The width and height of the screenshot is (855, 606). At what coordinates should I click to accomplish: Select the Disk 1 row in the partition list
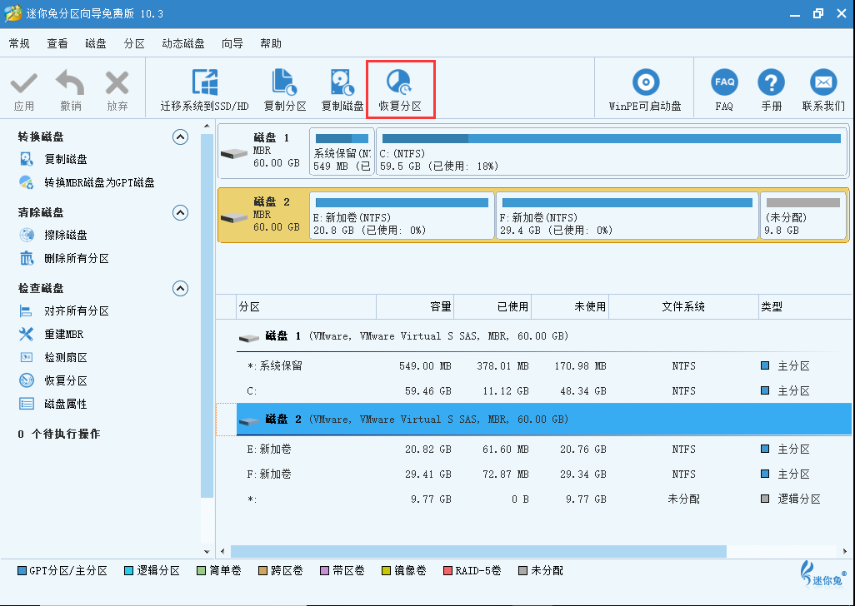pos(544,336)
